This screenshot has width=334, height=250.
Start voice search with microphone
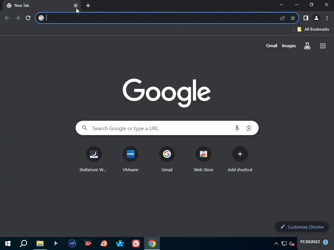(237, 128)
